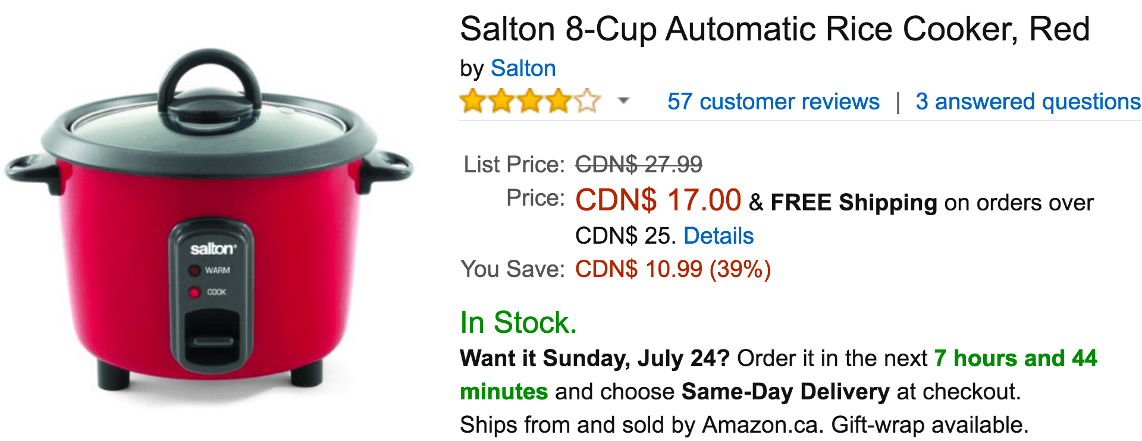Click the COOK indicator light on the cooker
This screenshot has height=441, width=1142.
click(194, 292)
